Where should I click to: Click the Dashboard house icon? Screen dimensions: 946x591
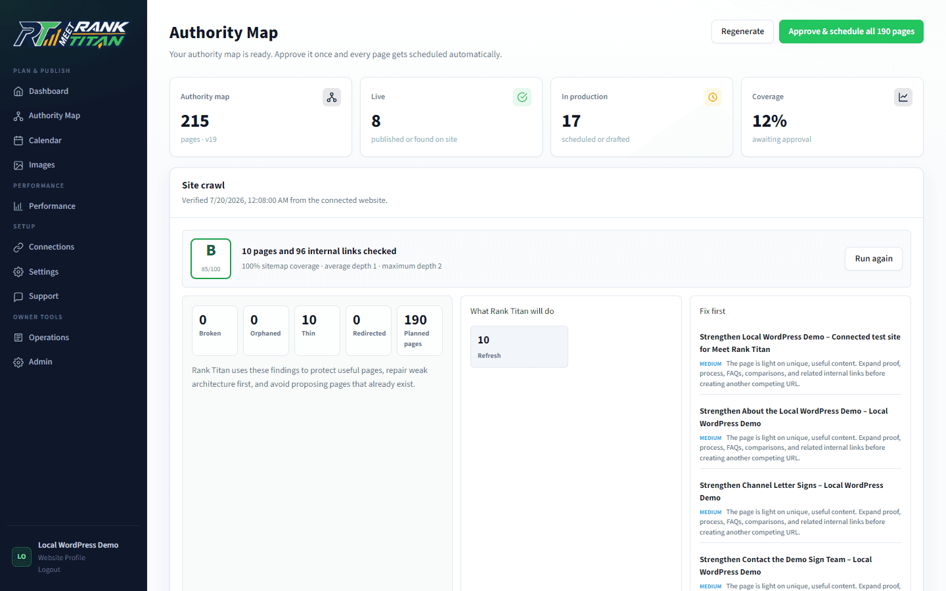tap(18, 91)
